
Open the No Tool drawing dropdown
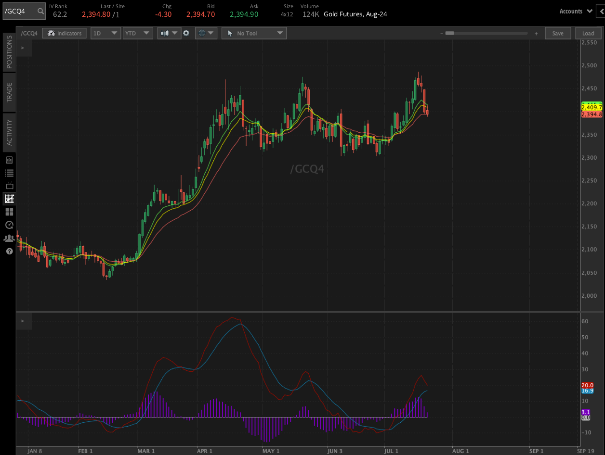pyautogui.click(x=254, y=33)
